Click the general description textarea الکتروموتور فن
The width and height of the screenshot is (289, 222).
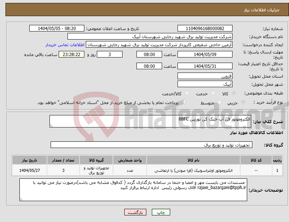tap(150, 121)
